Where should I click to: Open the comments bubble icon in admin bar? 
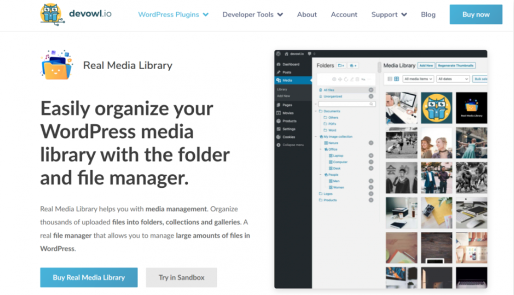click(x=309, y=54)
